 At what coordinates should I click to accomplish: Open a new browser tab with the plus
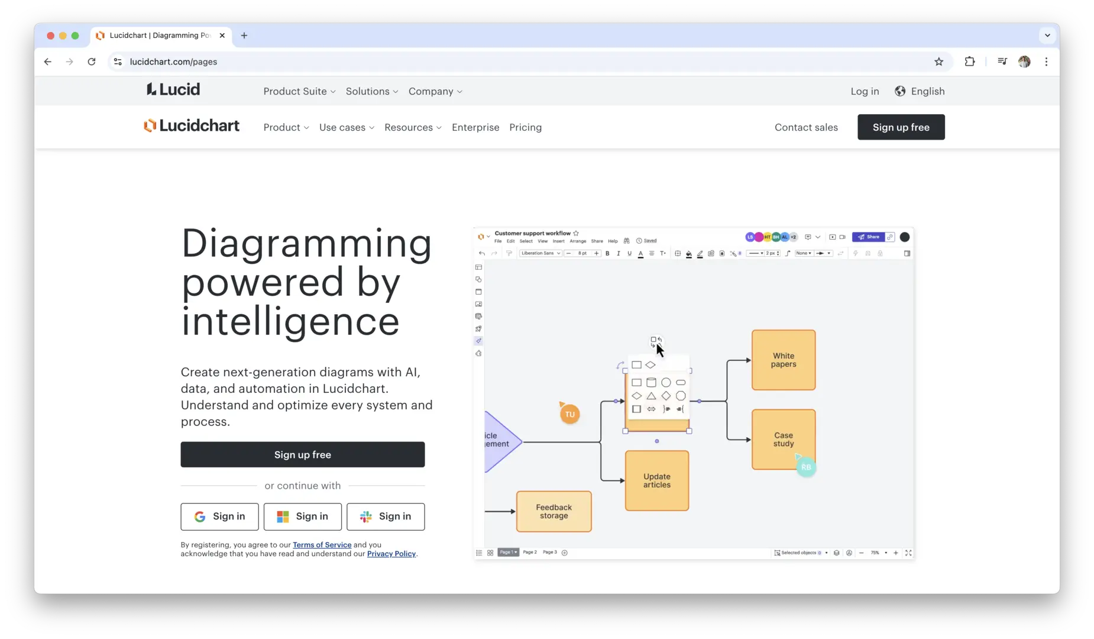click(244, 35)
